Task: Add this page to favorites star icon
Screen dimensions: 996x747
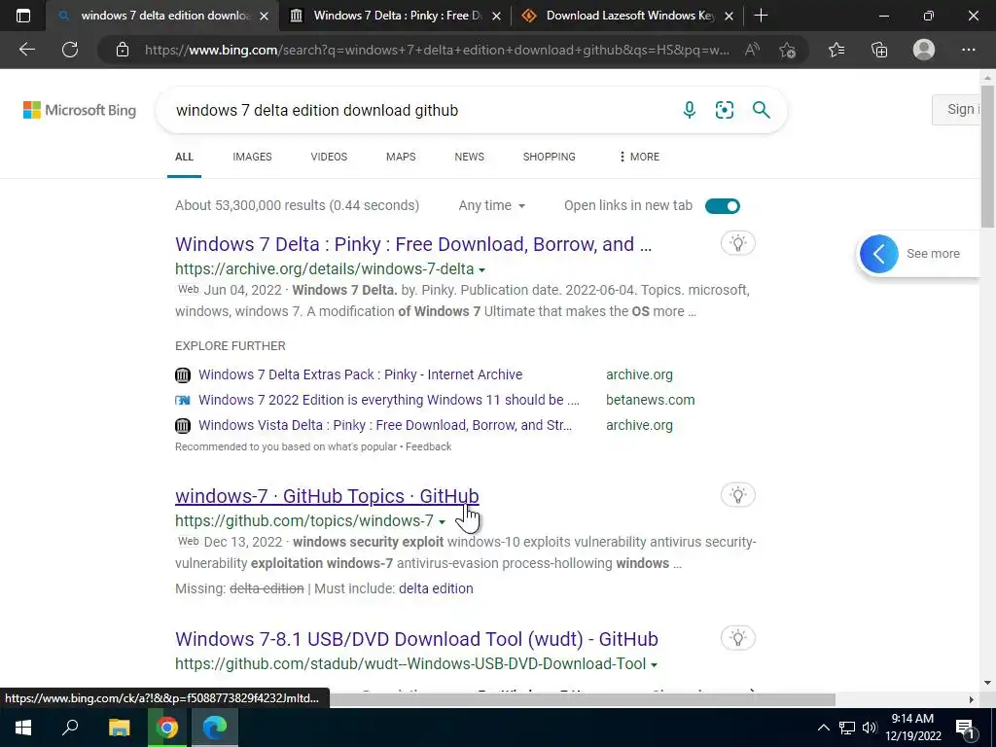Action: (788, 50)
